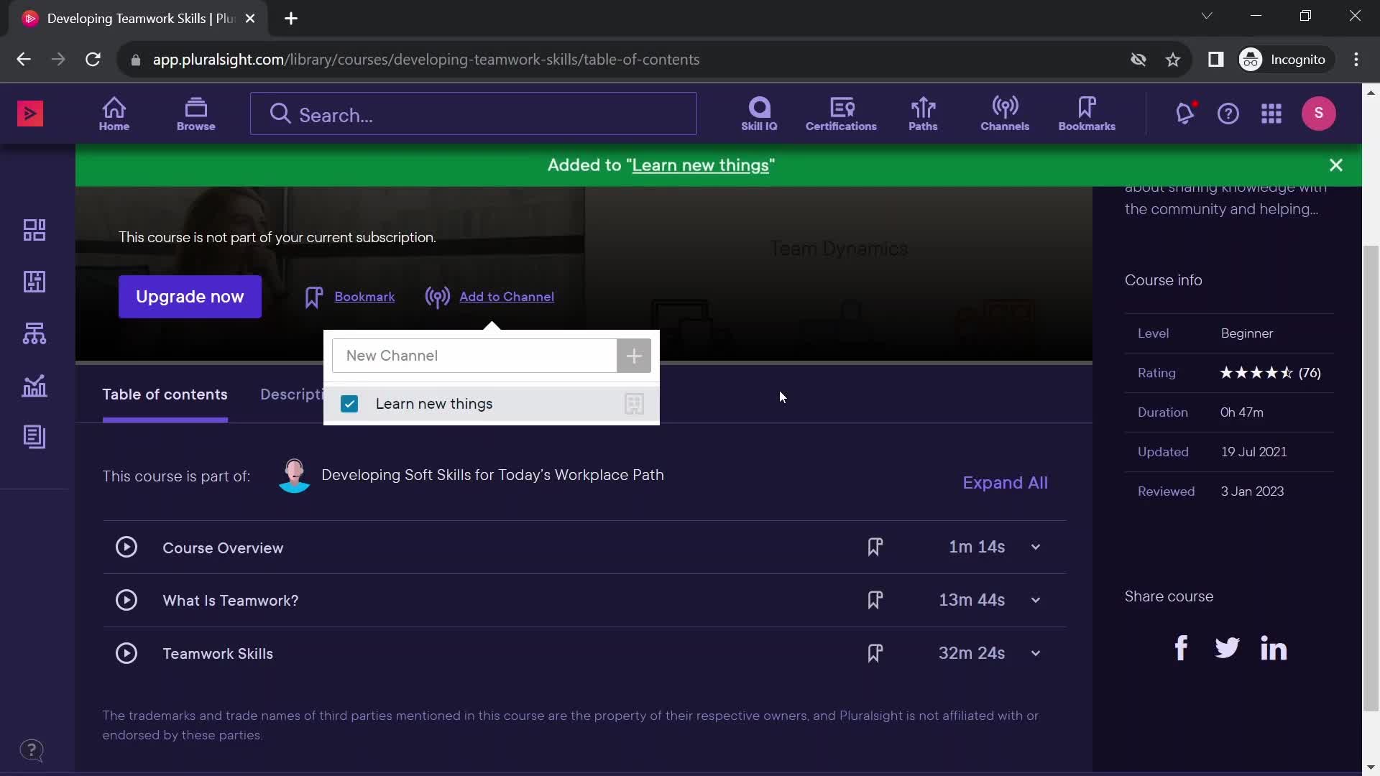This screenshot has height=776, width=1380.
Task: Open the Certifications section
Action: (x=841, y=112)
